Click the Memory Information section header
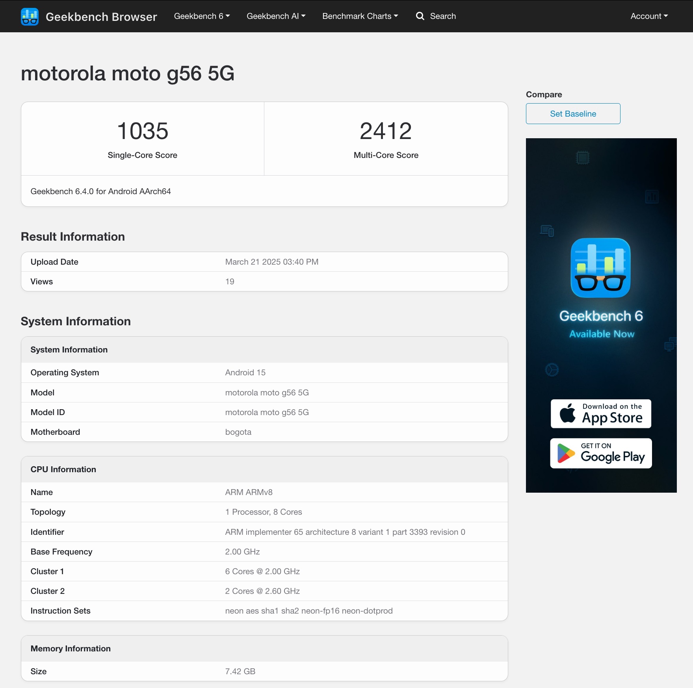The width and height of the screenshot is (693, 688). (71, 649)
